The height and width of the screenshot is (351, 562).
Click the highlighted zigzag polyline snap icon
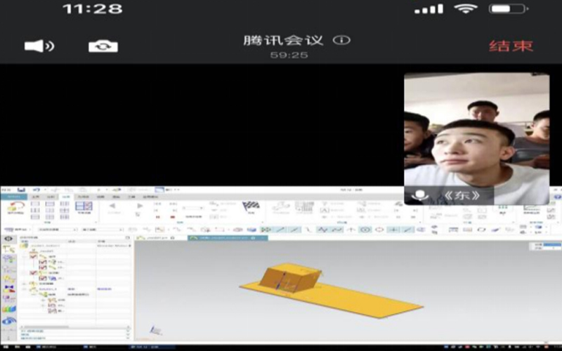[x=322, y=230]
